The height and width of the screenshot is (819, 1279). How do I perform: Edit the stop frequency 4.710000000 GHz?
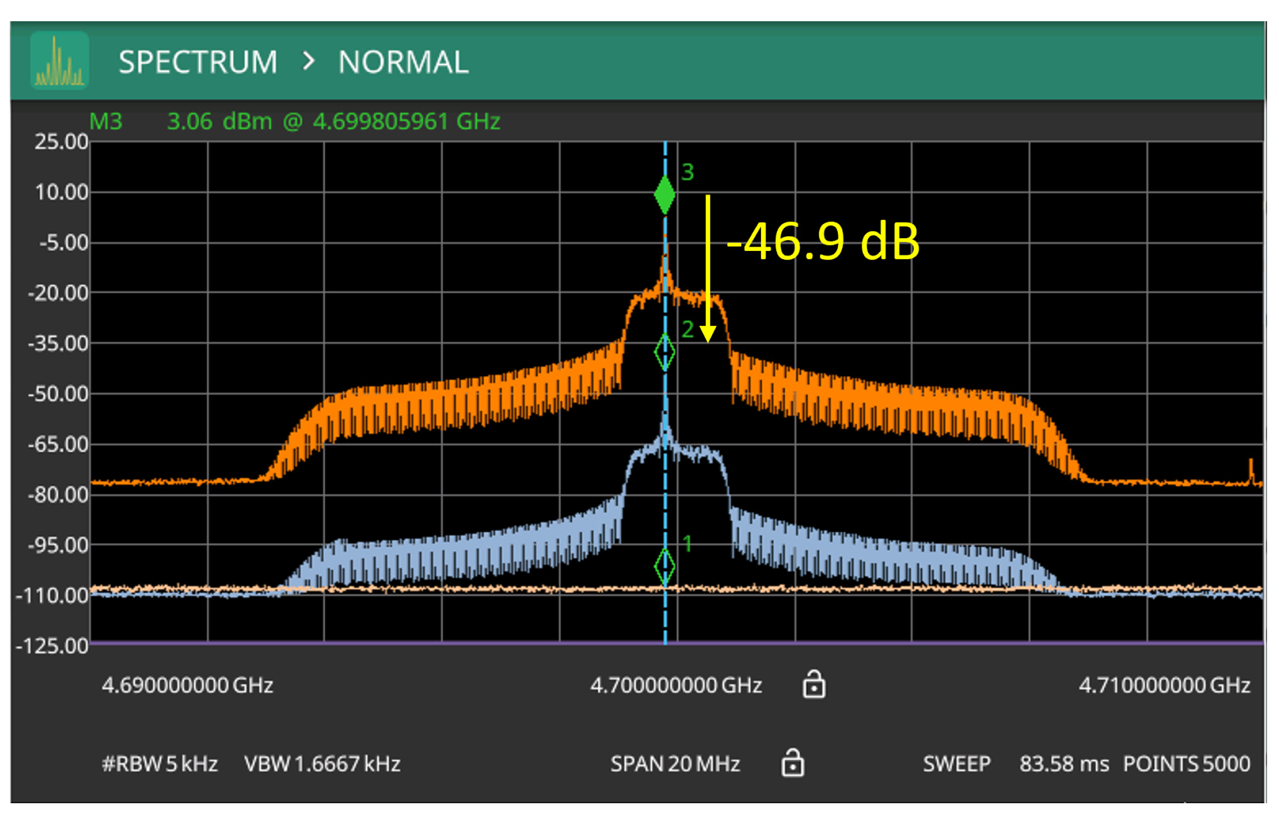pyautogui.click(x=1165, y=686)
